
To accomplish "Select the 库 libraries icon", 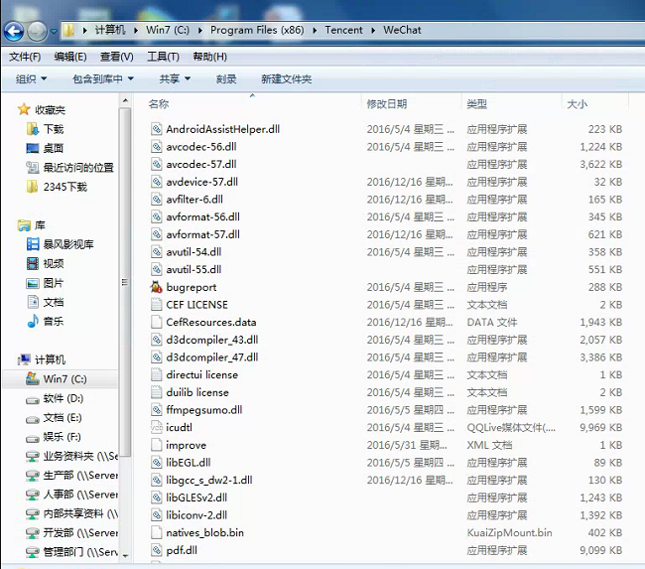I will tap(24, 225).
